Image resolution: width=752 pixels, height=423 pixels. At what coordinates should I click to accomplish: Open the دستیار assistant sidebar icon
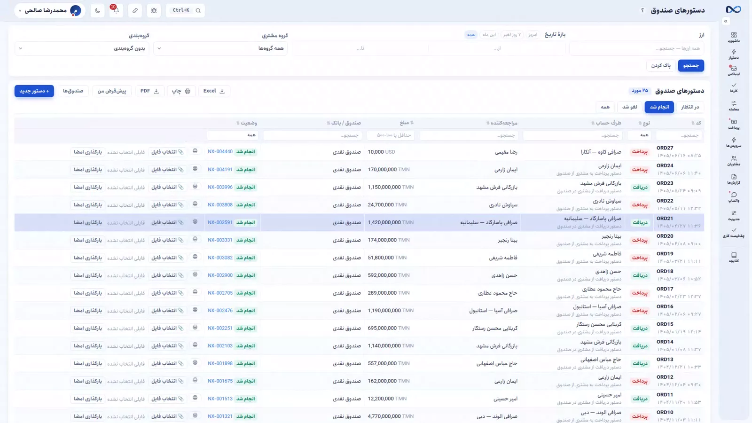734,54
